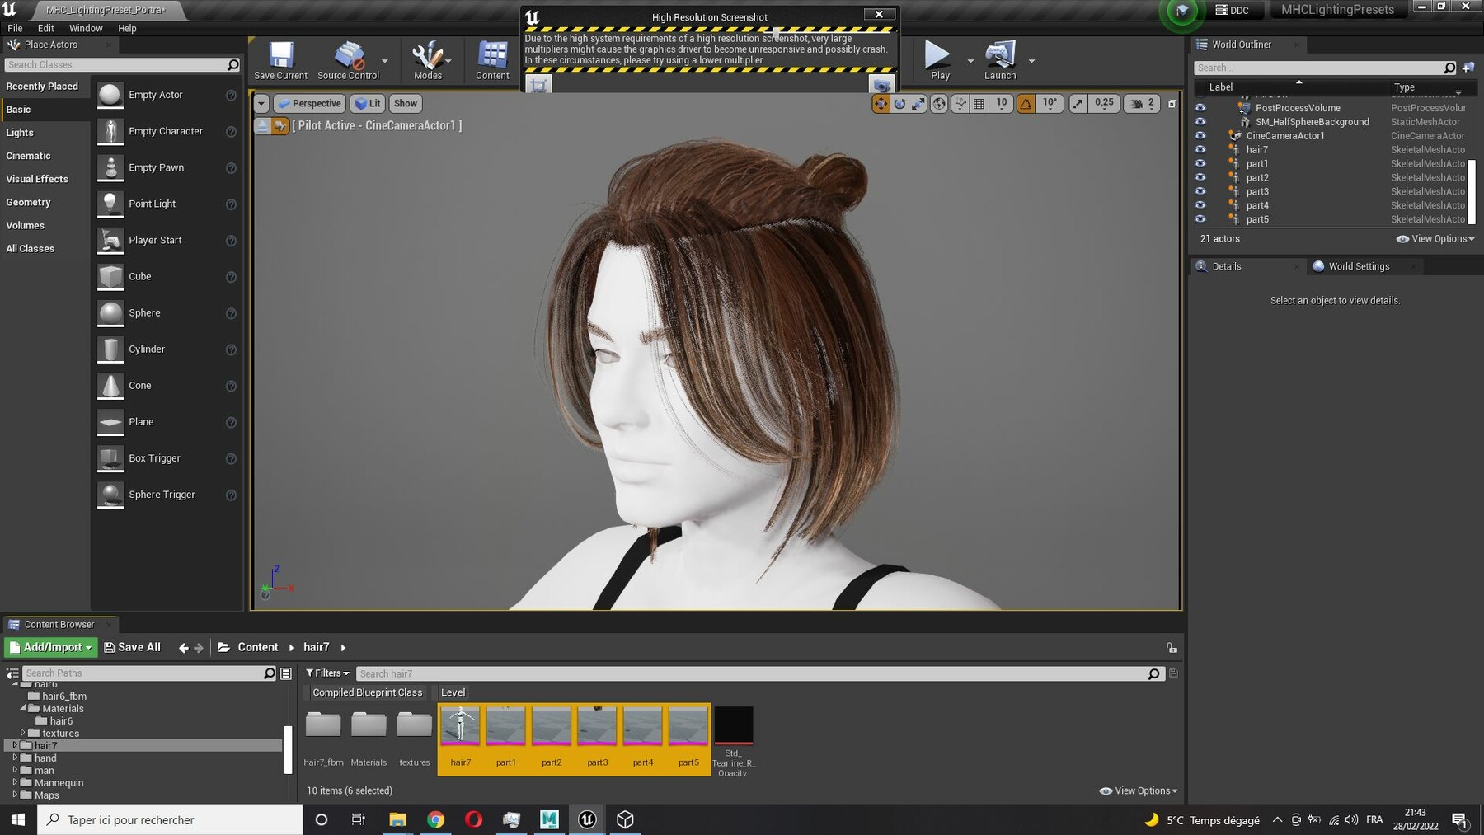The width and height of the screenshot is (1484, 835).
Task: Open Content Browser View Options
Action: point(1138,790)
